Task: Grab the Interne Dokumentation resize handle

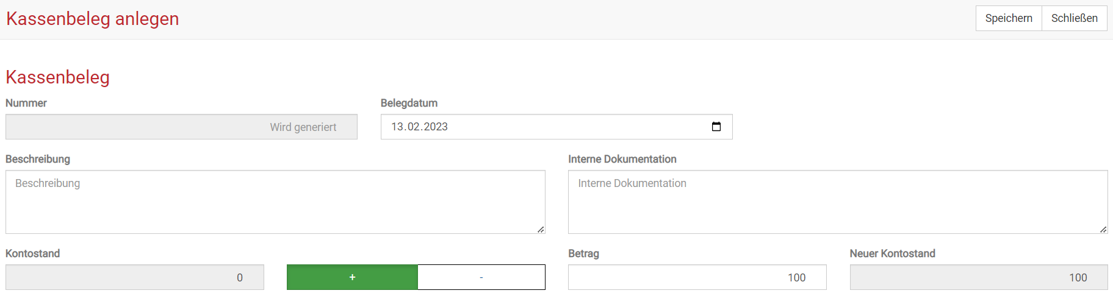Action: tap(1103, 230)
